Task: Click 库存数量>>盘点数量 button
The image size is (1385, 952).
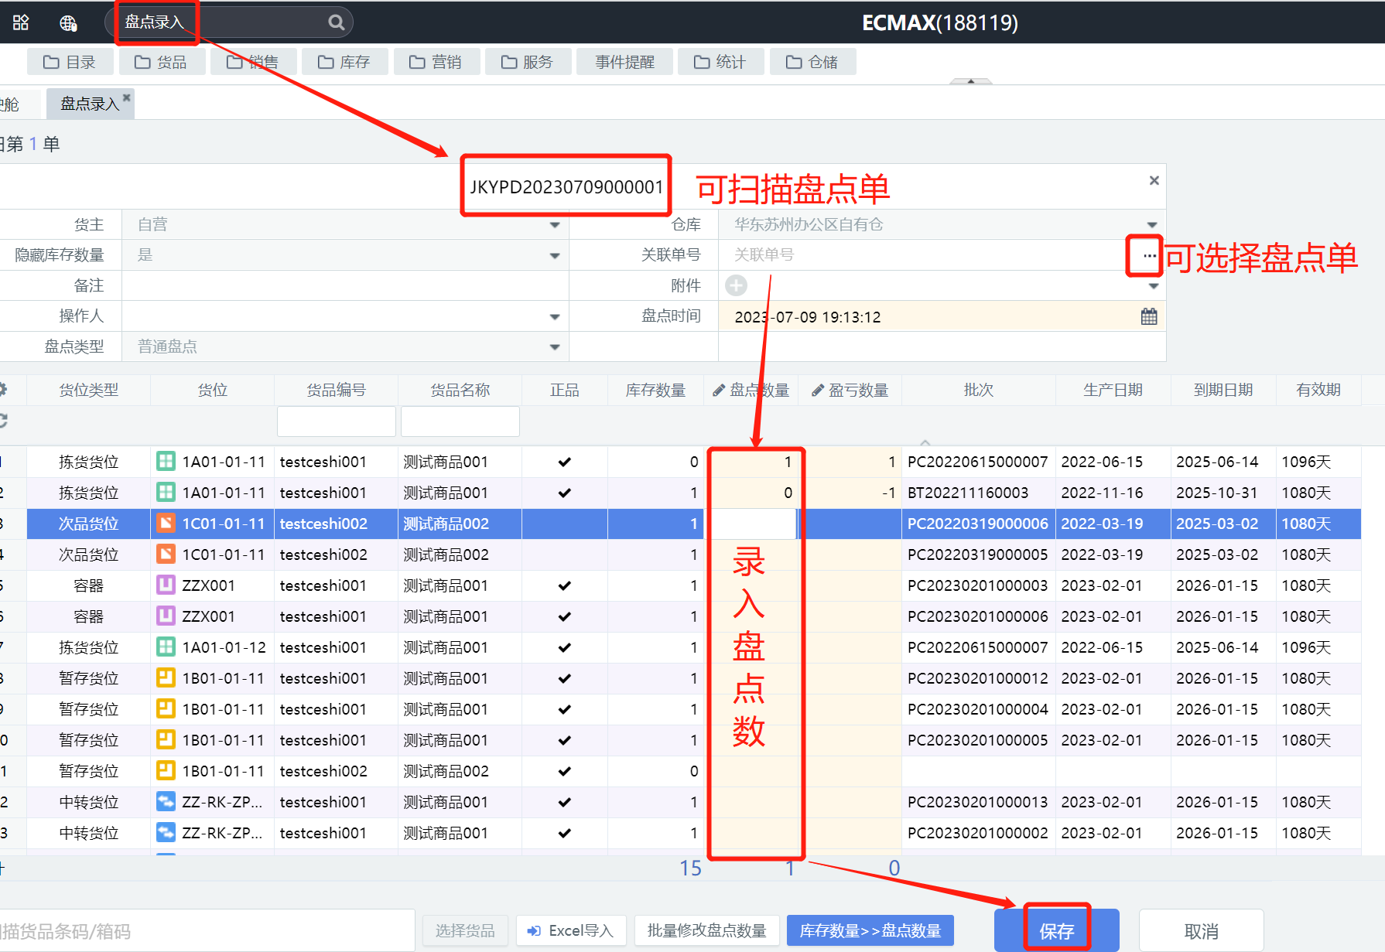Action: click(870, 930)
